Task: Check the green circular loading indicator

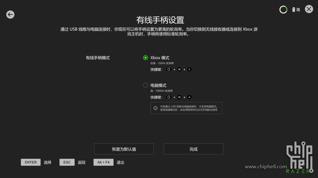Action: click(x=283, y=9)
